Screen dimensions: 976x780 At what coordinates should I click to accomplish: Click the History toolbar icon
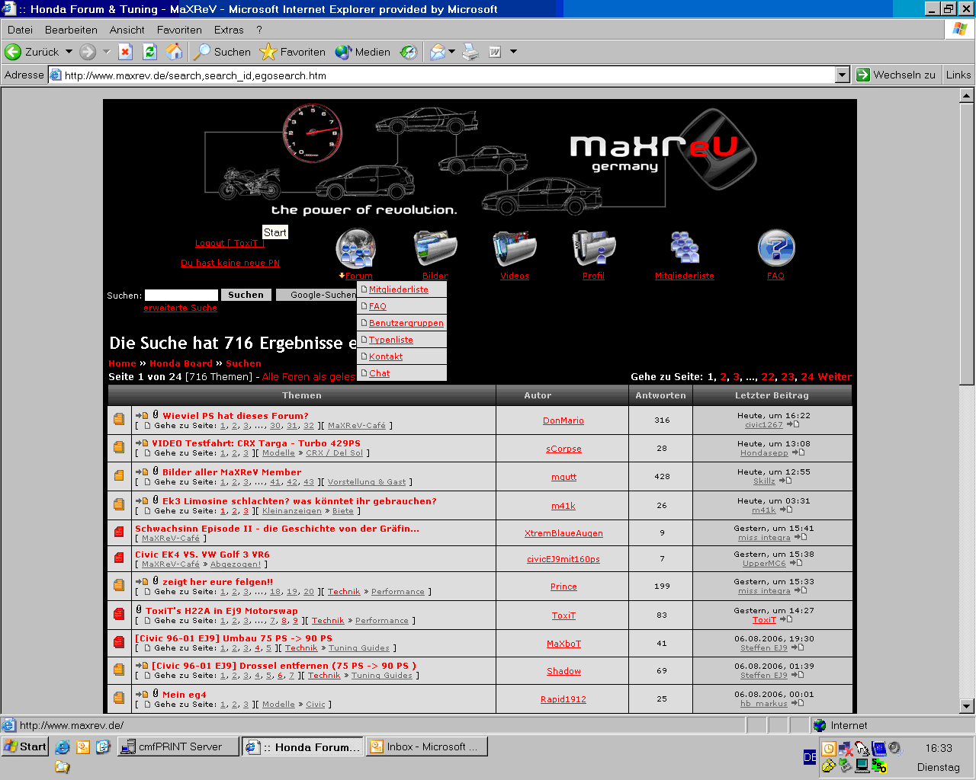point(409,52)
